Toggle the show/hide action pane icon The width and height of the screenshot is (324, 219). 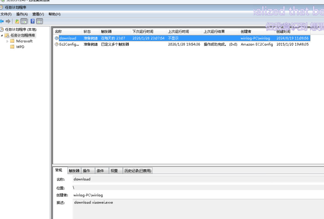[40, 21]
